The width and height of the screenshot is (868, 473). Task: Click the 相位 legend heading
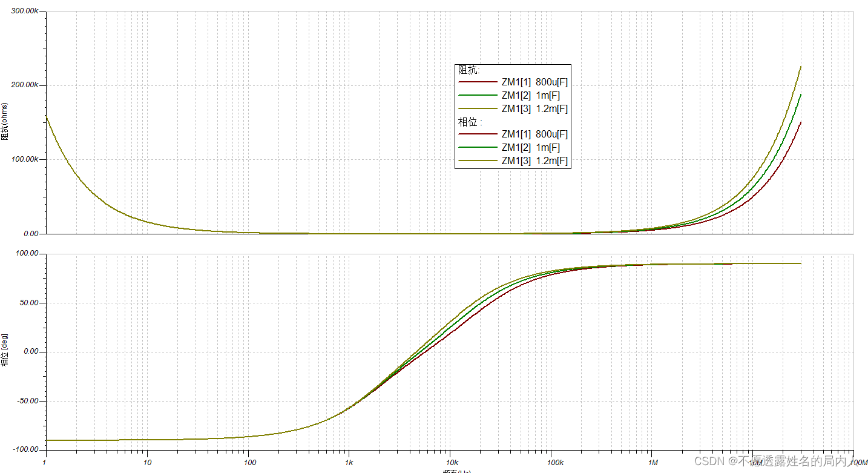click(470, 122)
